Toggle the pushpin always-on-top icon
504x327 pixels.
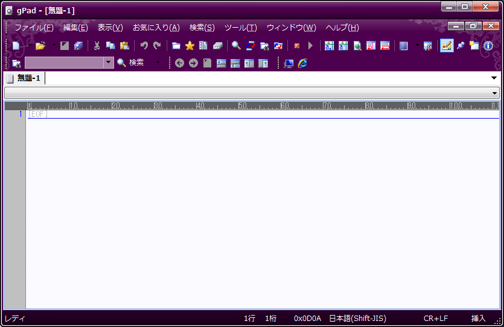[x=461, y=46]
